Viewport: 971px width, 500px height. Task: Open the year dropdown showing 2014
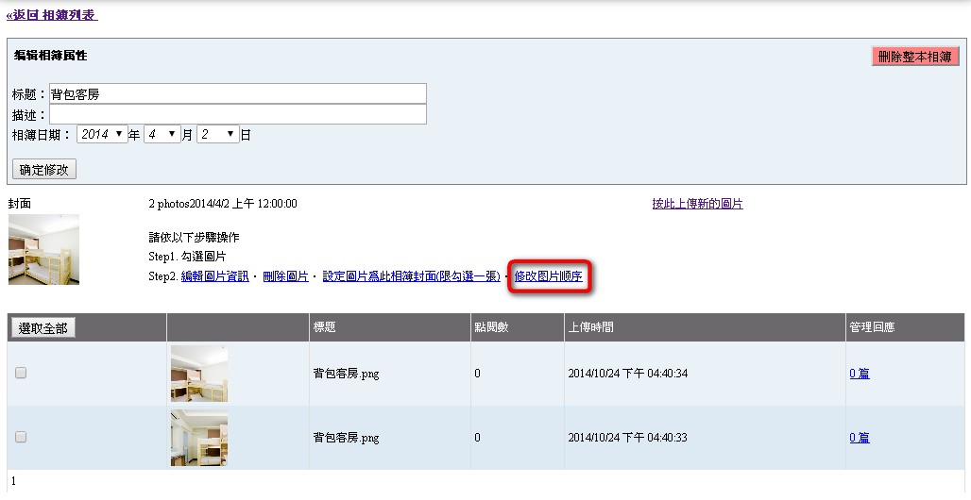pos(102,135)
